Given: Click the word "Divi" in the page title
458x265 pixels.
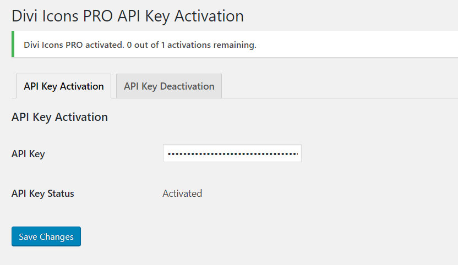Looking at the screenshot, I should pos(25,16).
